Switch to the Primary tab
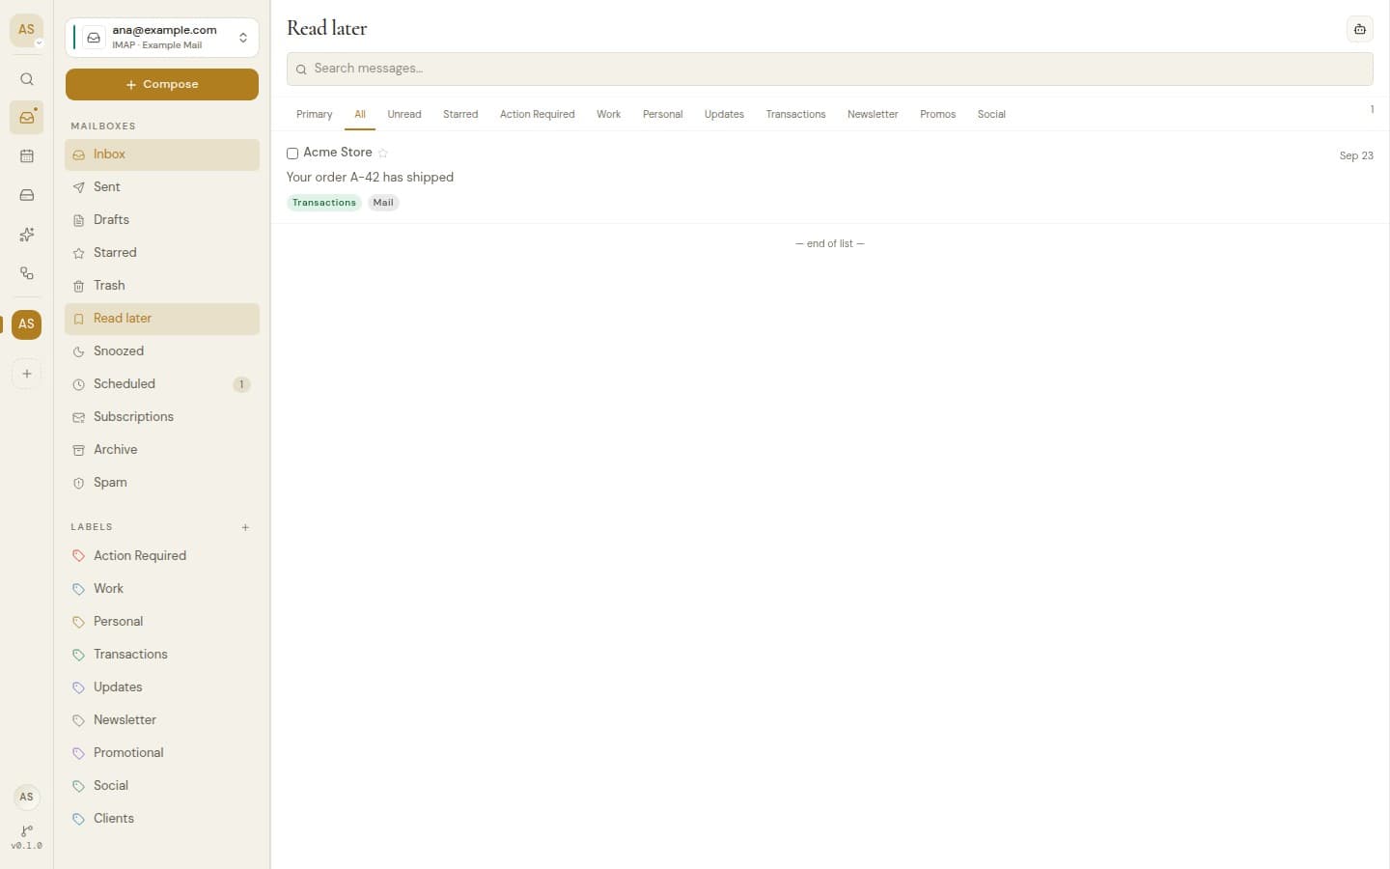1390x869 pixels. point(315,114)
